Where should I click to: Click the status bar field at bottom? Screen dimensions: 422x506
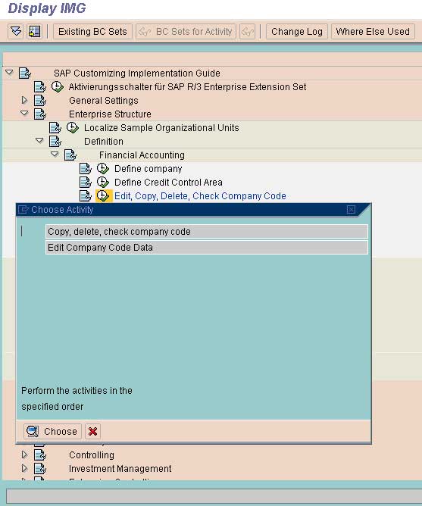point(214,496)
